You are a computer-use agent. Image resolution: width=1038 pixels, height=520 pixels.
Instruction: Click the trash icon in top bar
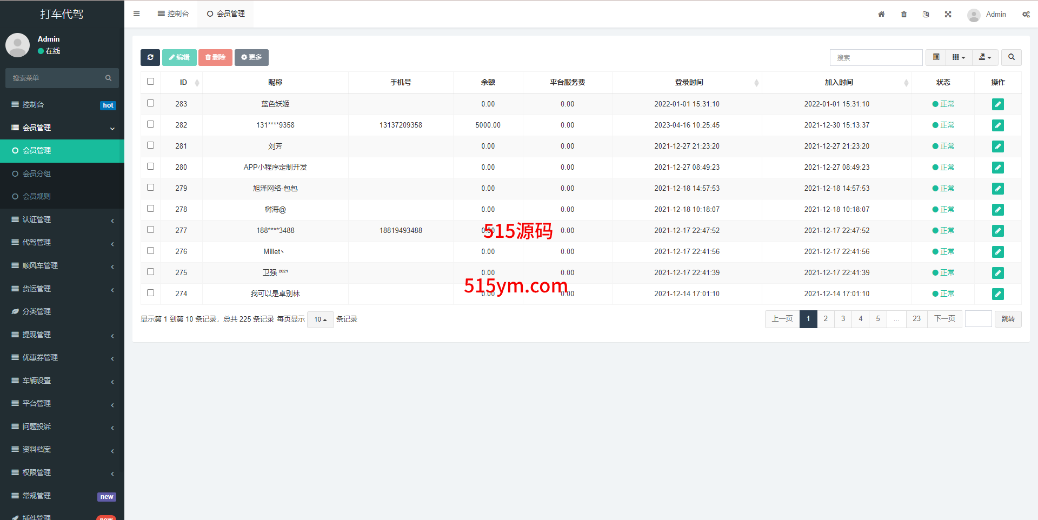(x=904, y=15)
